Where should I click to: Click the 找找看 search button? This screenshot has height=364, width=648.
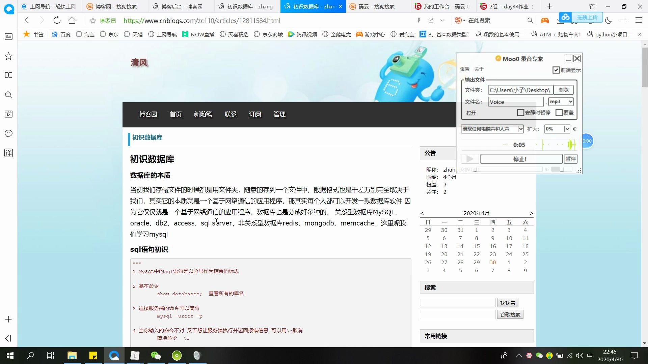pyautogui.click(x=507, y=303)
